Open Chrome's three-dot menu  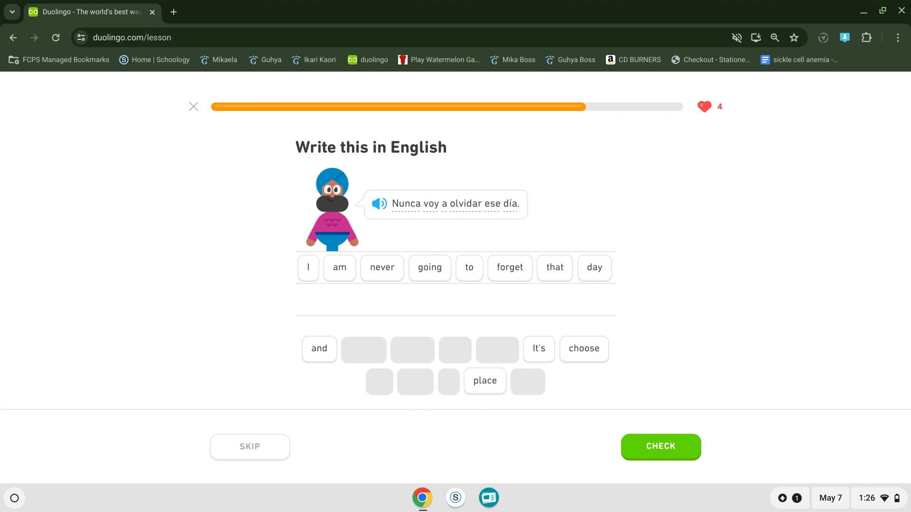[898, 37]
